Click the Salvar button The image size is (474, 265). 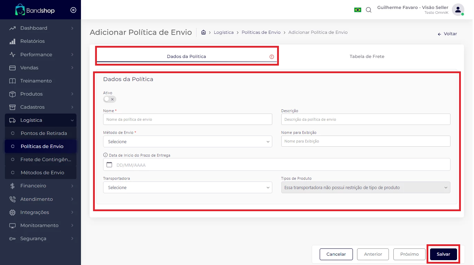click(x=443, y=254)
